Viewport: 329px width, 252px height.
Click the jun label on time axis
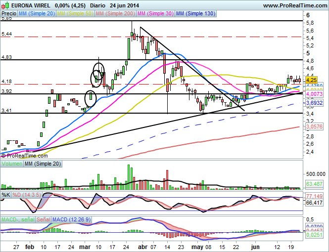(x=255, y=247)
